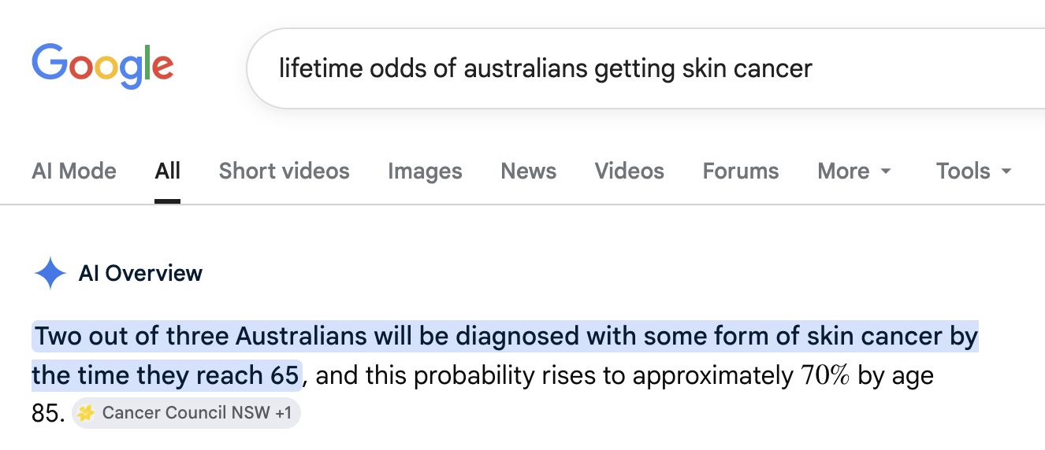Screen dimensions: 1045x450
Task: Click the AI Overview heading label
Action: click(x=140, y=273)
